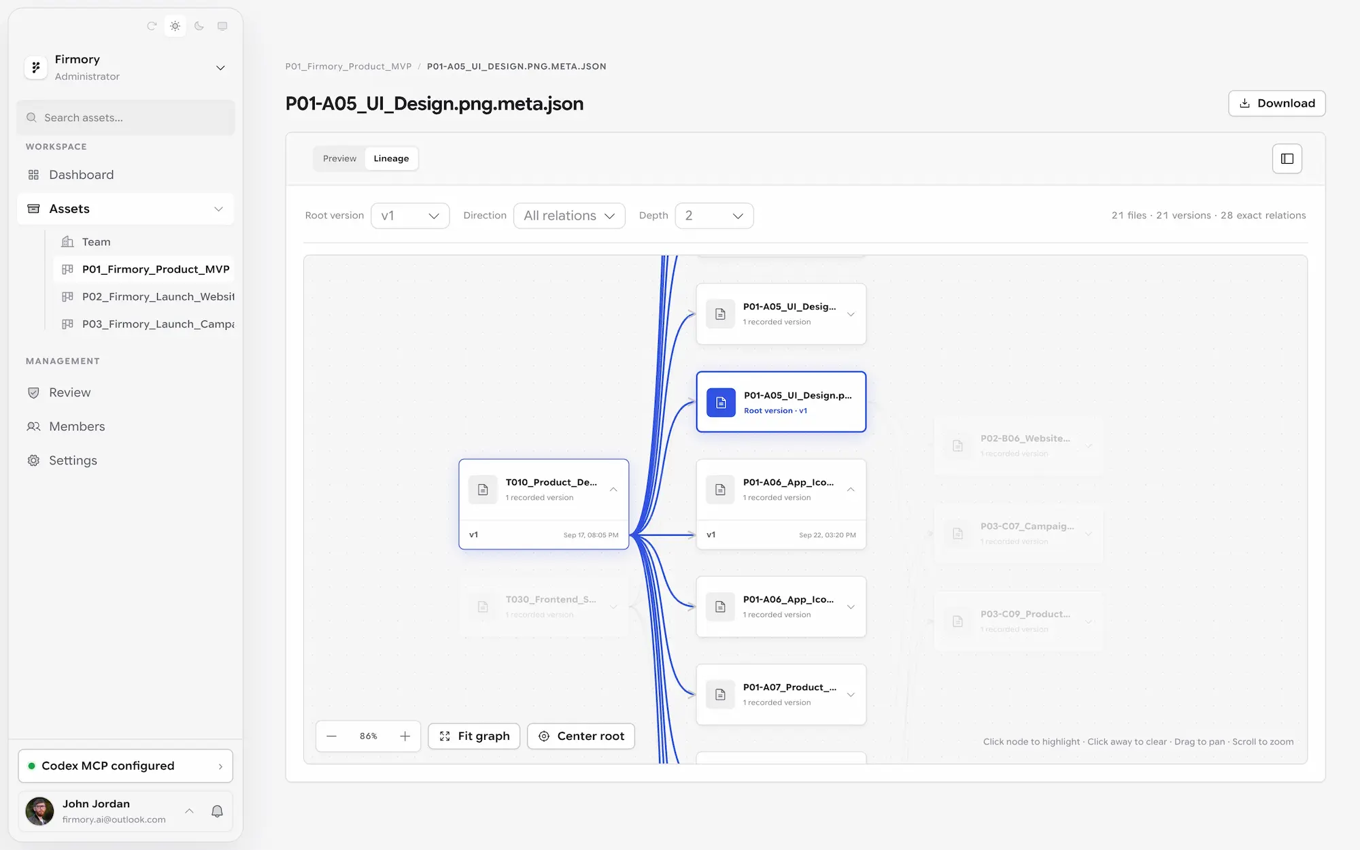The height and width of the screenshot is (850, 1360).
Task: Click the Firmory logo icon
Action: [36, 67]
